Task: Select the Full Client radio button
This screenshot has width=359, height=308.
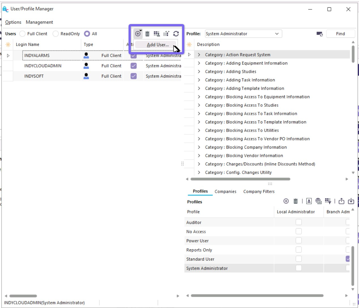Action: coord(23,34)
